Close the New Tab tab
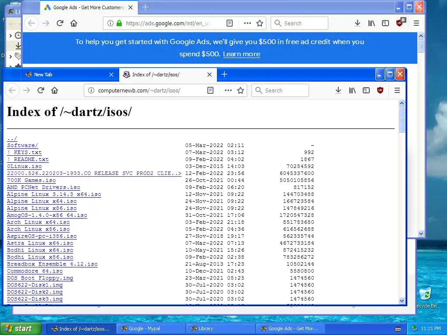 pos(111,75)
